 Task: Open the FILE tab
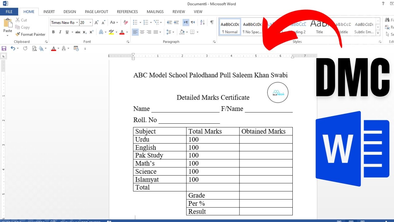[9, 12]
